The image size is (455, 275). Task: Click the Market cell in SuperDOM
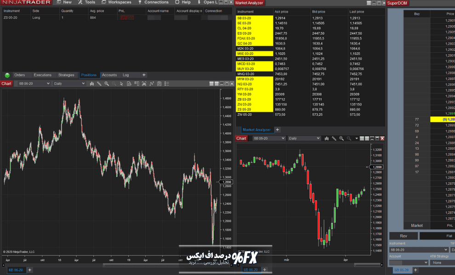(x=417, y=225)
